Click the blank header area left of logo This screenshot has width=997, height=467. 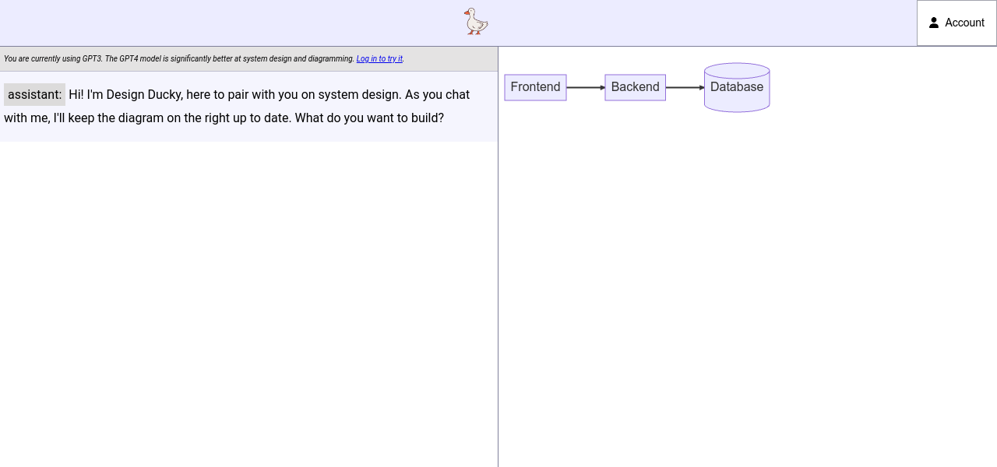(234, 23)
